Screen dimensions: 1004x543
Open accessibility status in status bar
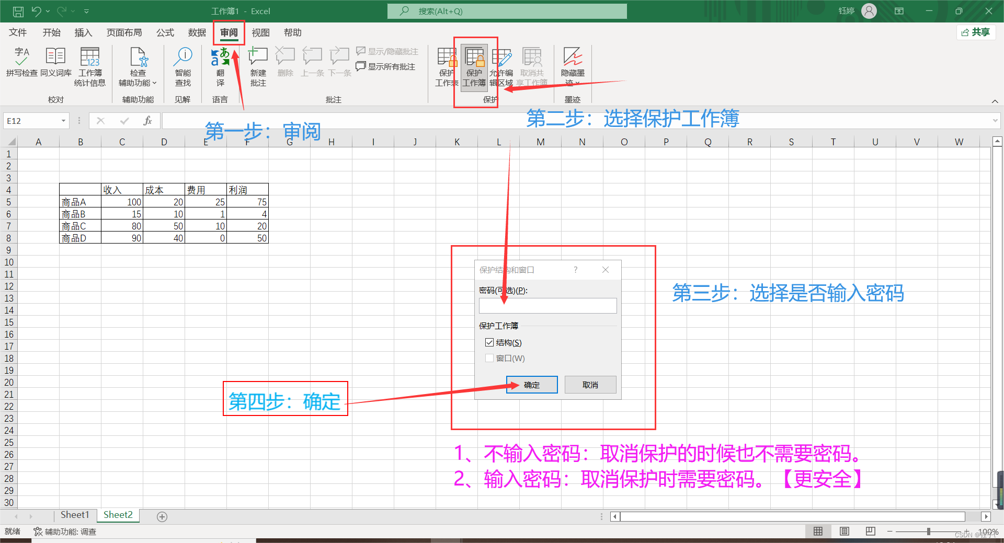(65, 532)
